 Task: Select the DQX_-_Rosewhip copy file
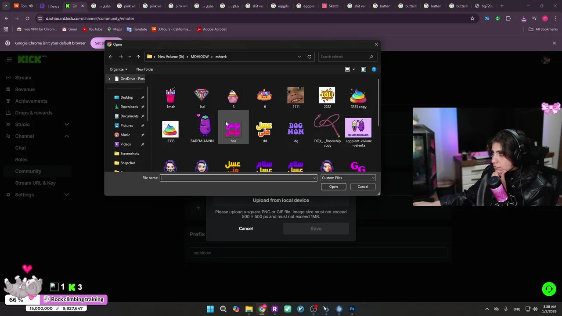pos(327,131)
